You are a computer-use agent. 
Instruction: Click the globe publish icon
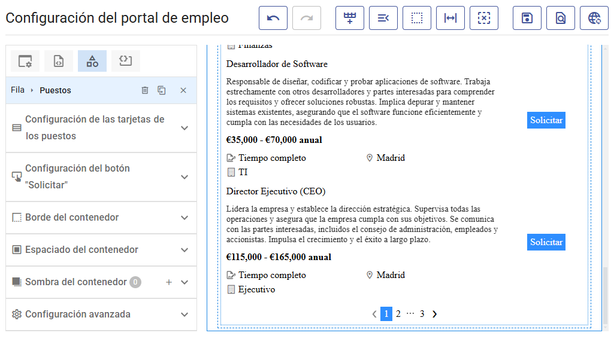coord(594,18)
